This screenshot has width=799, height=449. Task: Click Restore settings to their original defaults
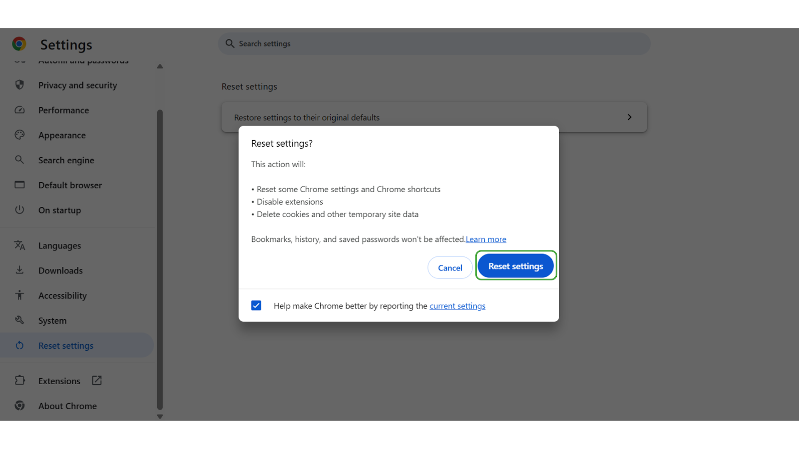(434, 117)
